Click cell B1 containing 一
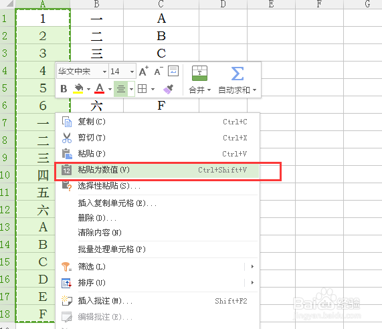Screen dimensions: 382x329 [x=97, y=18]
